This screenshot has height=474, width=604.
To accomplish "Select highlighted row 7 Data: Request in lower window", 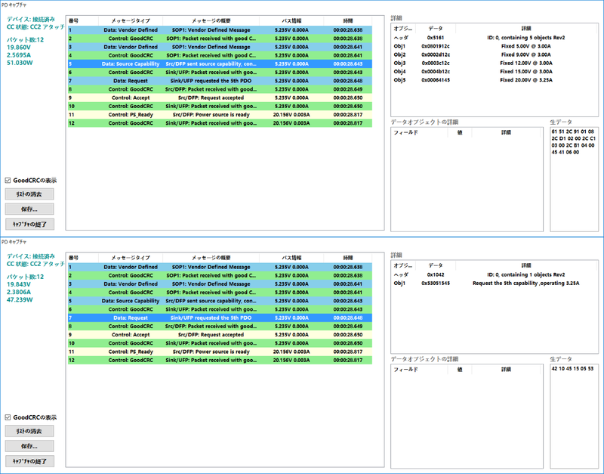I will [220, 318].
